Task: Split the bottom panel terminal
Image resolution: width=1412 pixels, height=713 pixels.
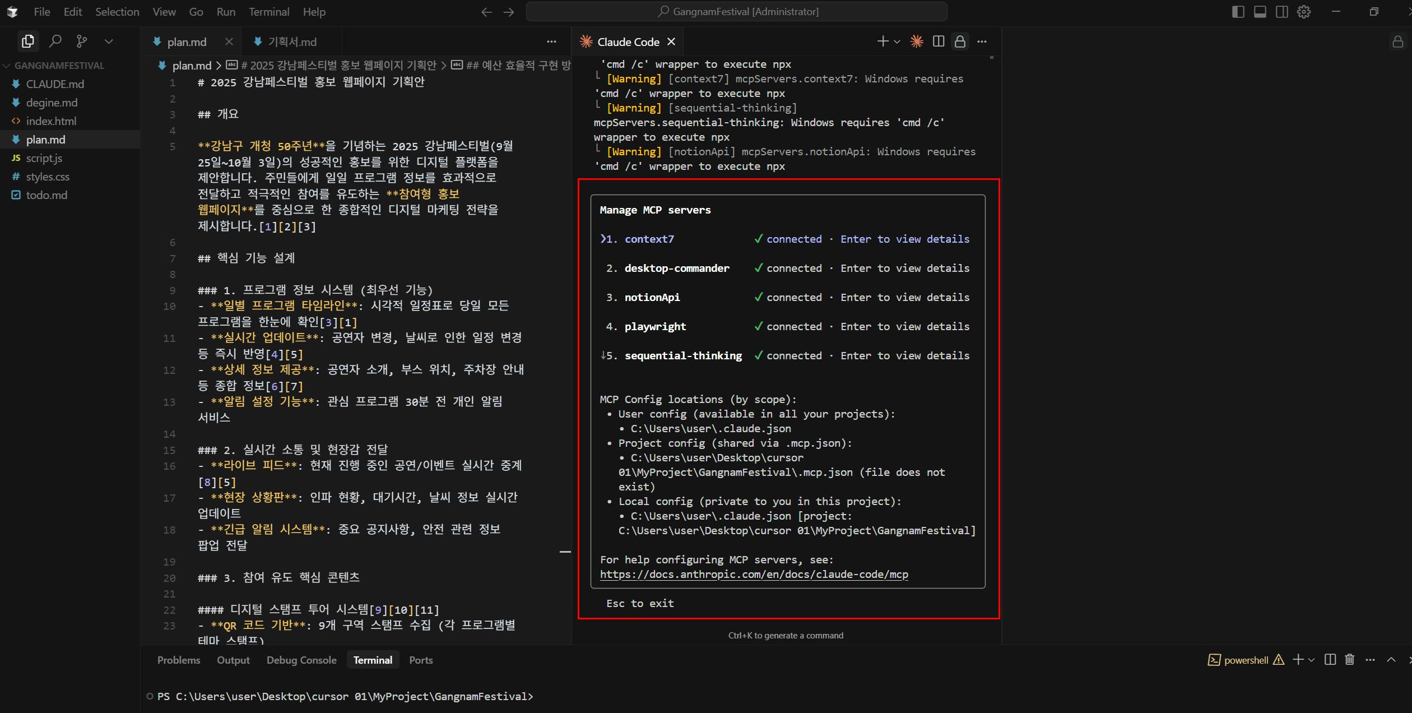Action: [x=1330, y=660]
